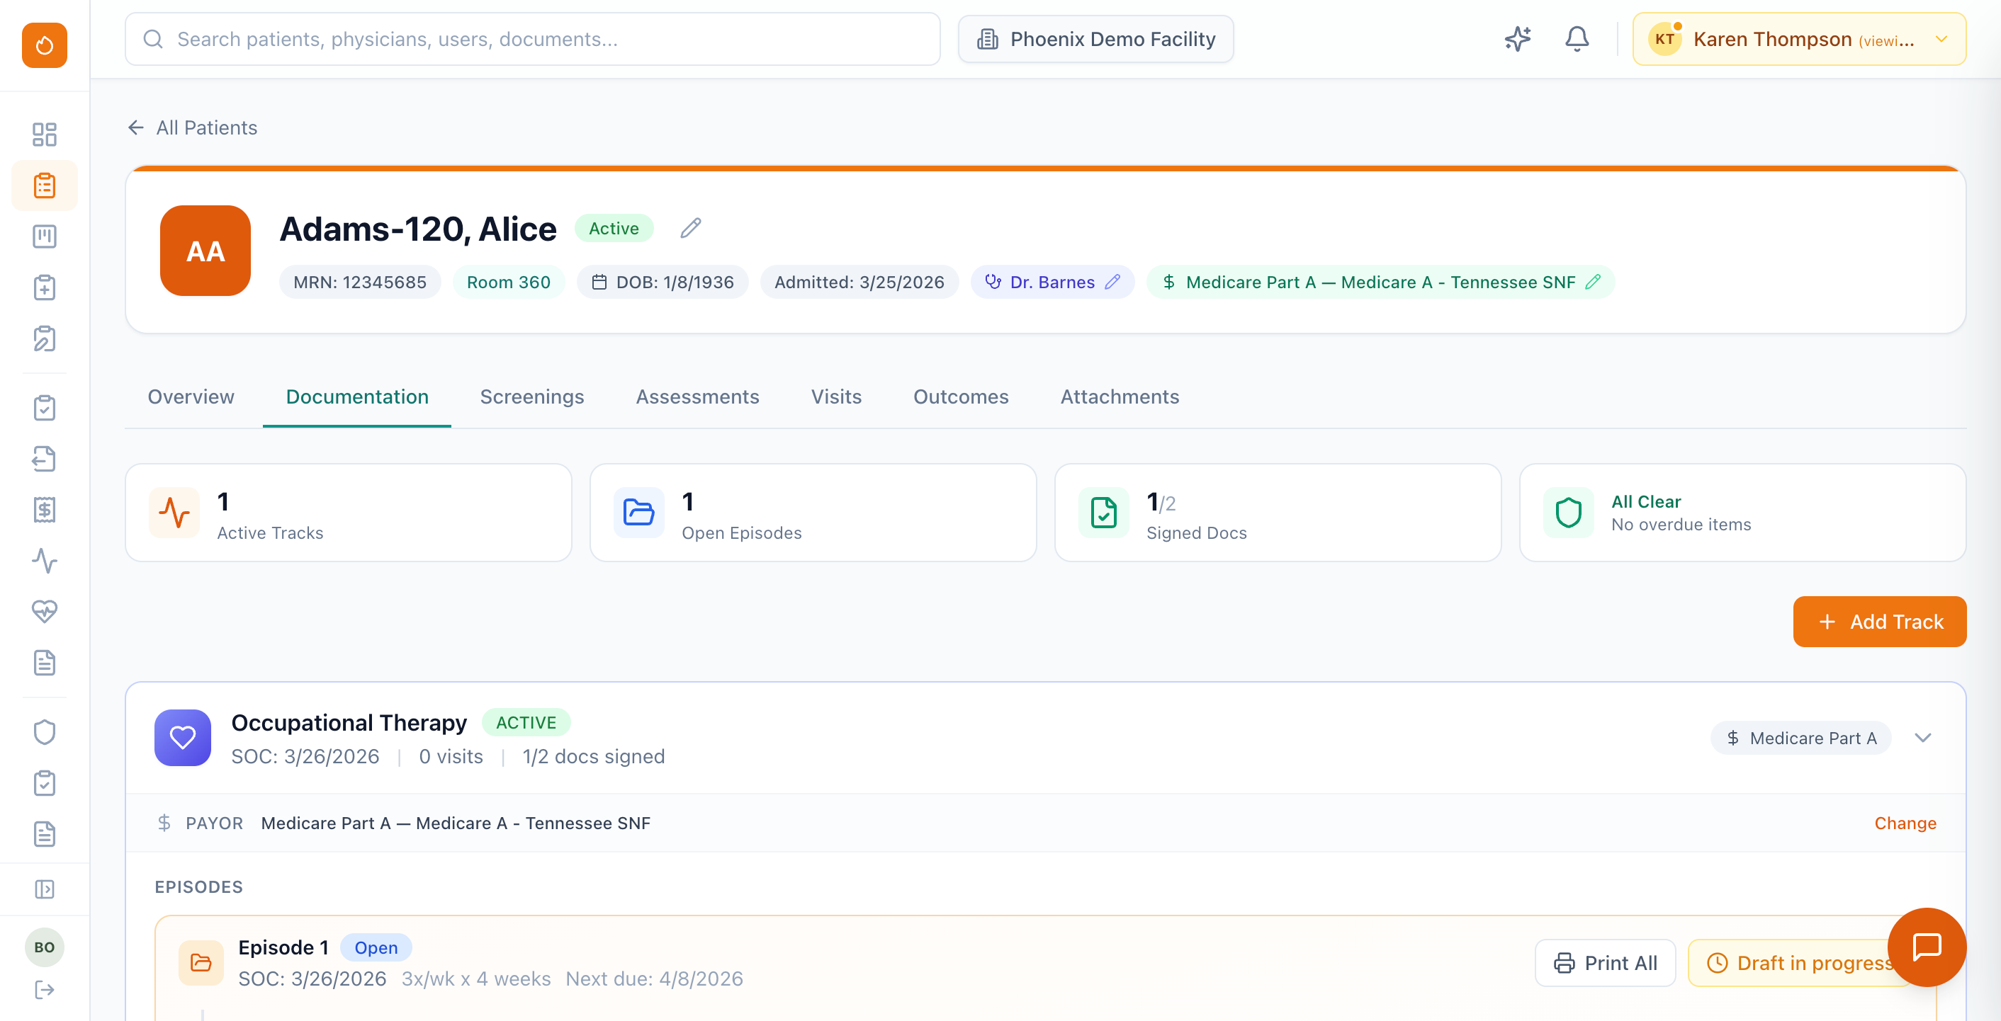Click the pencil icon next to patient name

pos(691,228)
